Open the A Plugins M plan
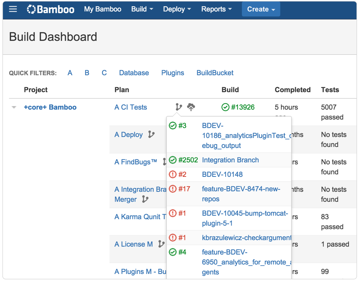The width and height of the screenshot is (360, 282). pos(140,271)
